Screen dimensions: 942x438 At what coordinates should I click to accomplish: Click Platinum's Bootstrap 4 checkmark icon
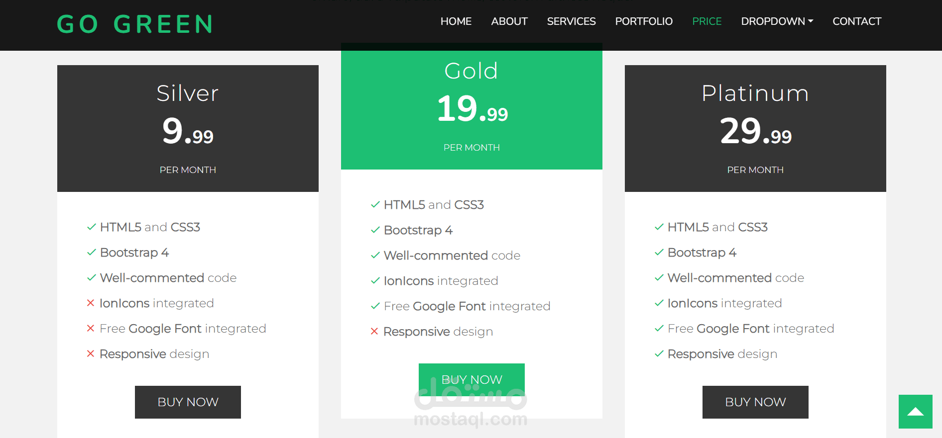(x=659, y=253)
